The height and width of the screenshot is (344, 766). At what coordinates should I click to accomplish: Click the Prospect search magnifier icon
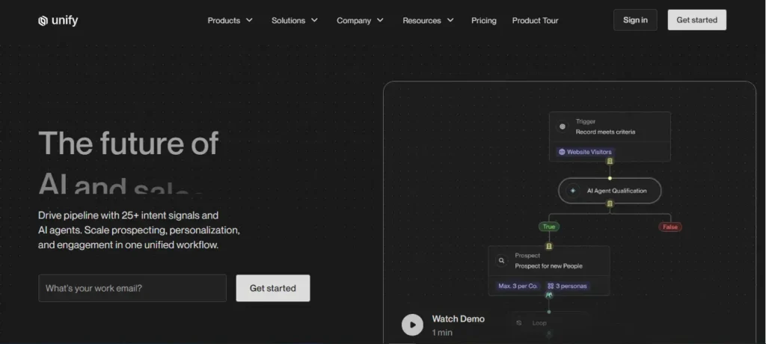501,261
